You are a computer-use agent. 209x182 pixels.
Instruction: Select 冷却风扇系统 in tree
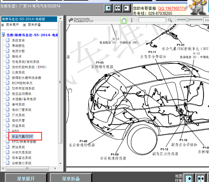point(22,152)
